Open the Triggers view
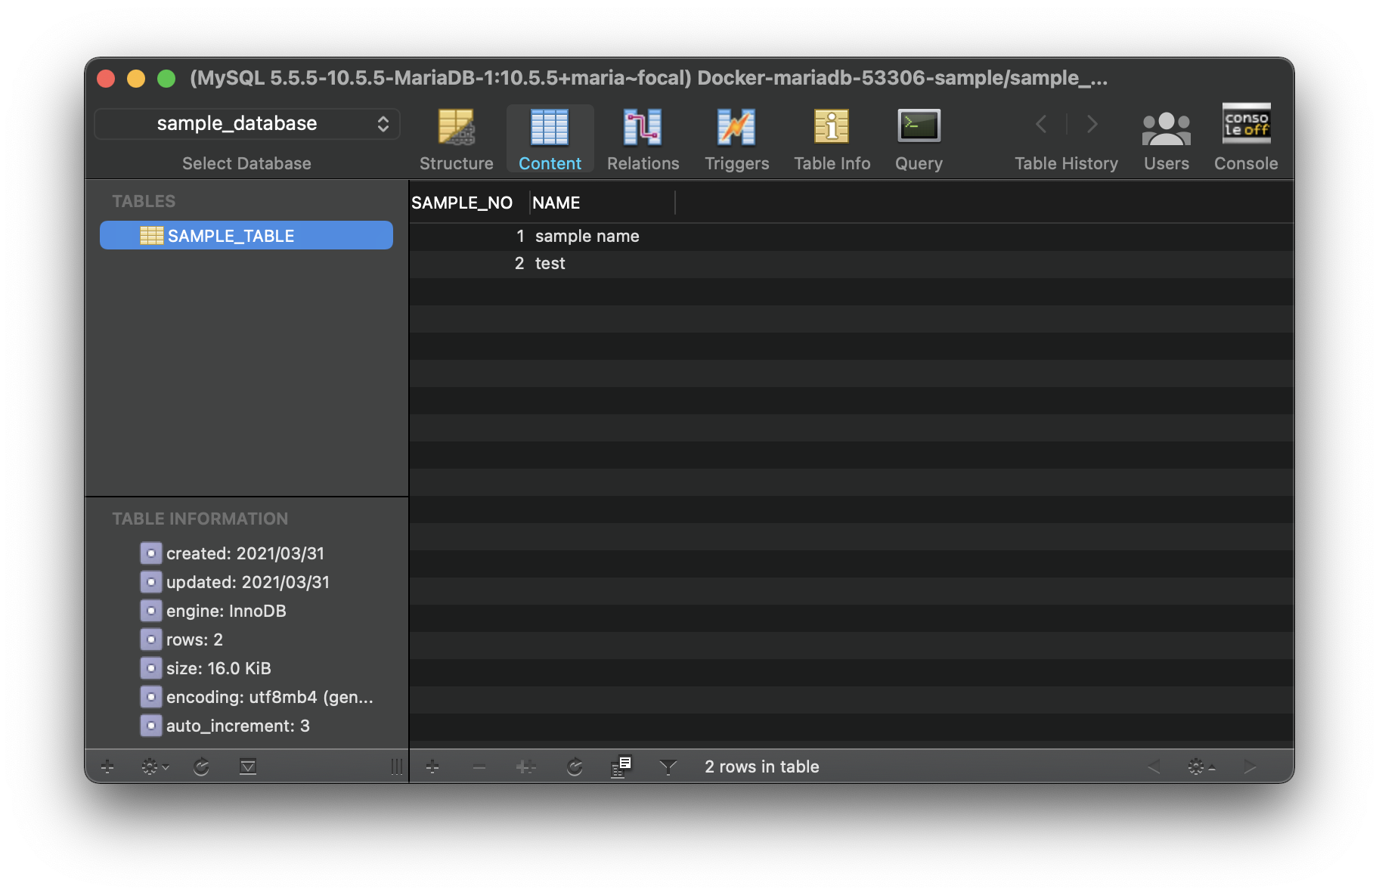 [x=736, y=139]
